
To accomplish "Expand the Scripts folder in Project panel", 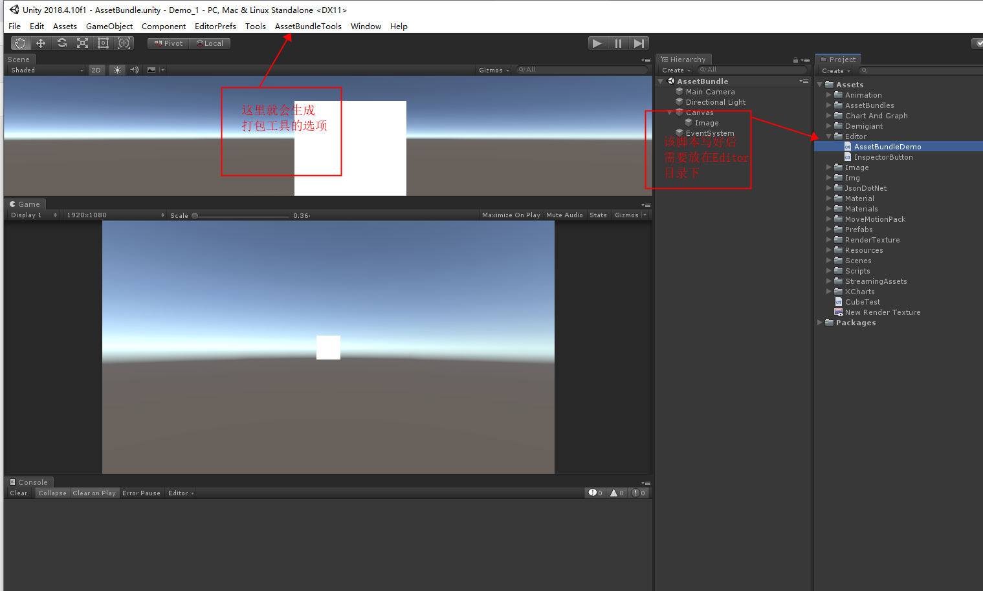I will point(829,271).
